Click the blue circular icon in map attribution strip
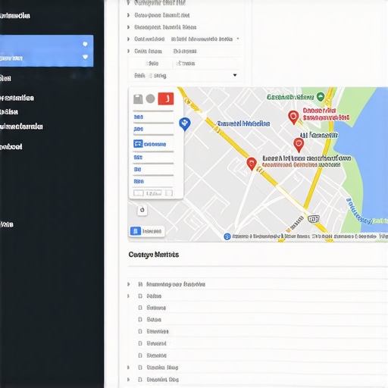388x388 pixels. click(x=227, y=236)
